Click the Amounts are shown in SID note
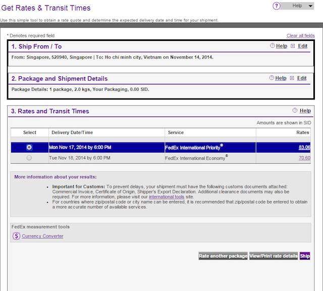The height and width of the screenshot is (291, 323). click(284, 123)
